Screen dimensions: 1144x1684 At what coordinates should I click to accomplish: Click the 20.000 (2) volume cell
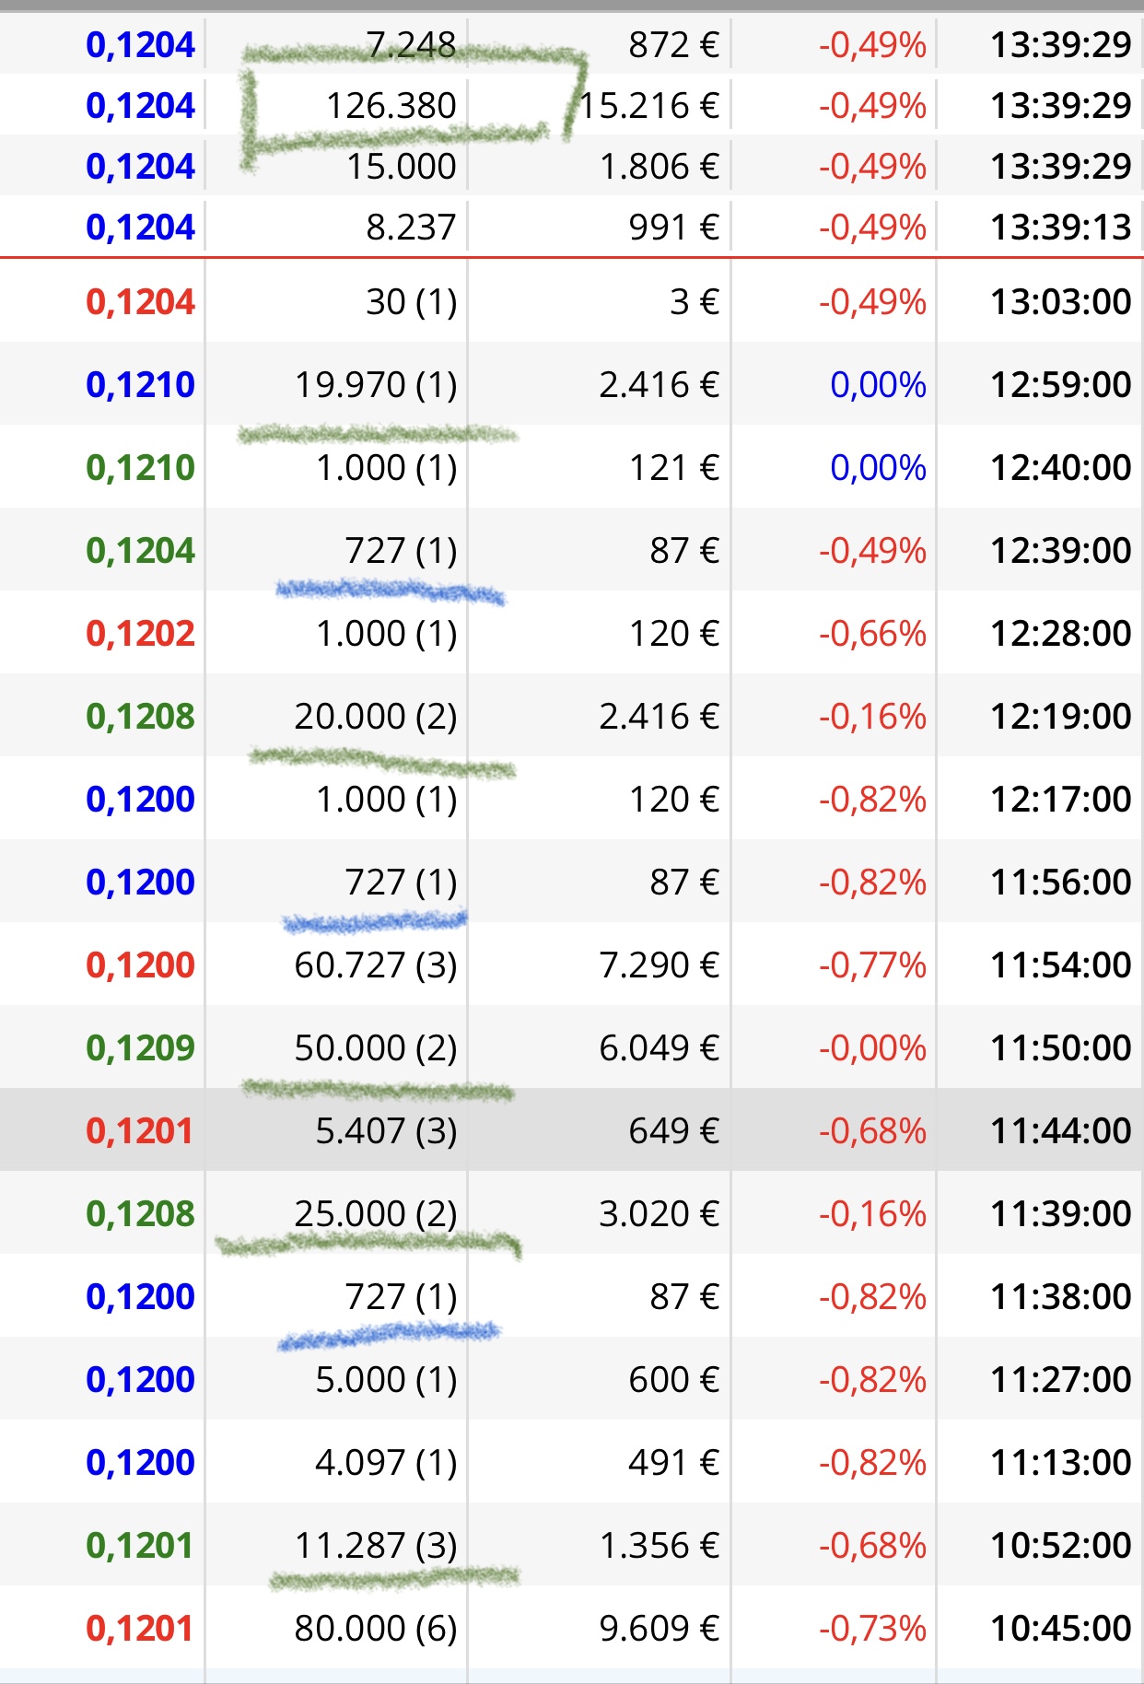tap(376, 716)
